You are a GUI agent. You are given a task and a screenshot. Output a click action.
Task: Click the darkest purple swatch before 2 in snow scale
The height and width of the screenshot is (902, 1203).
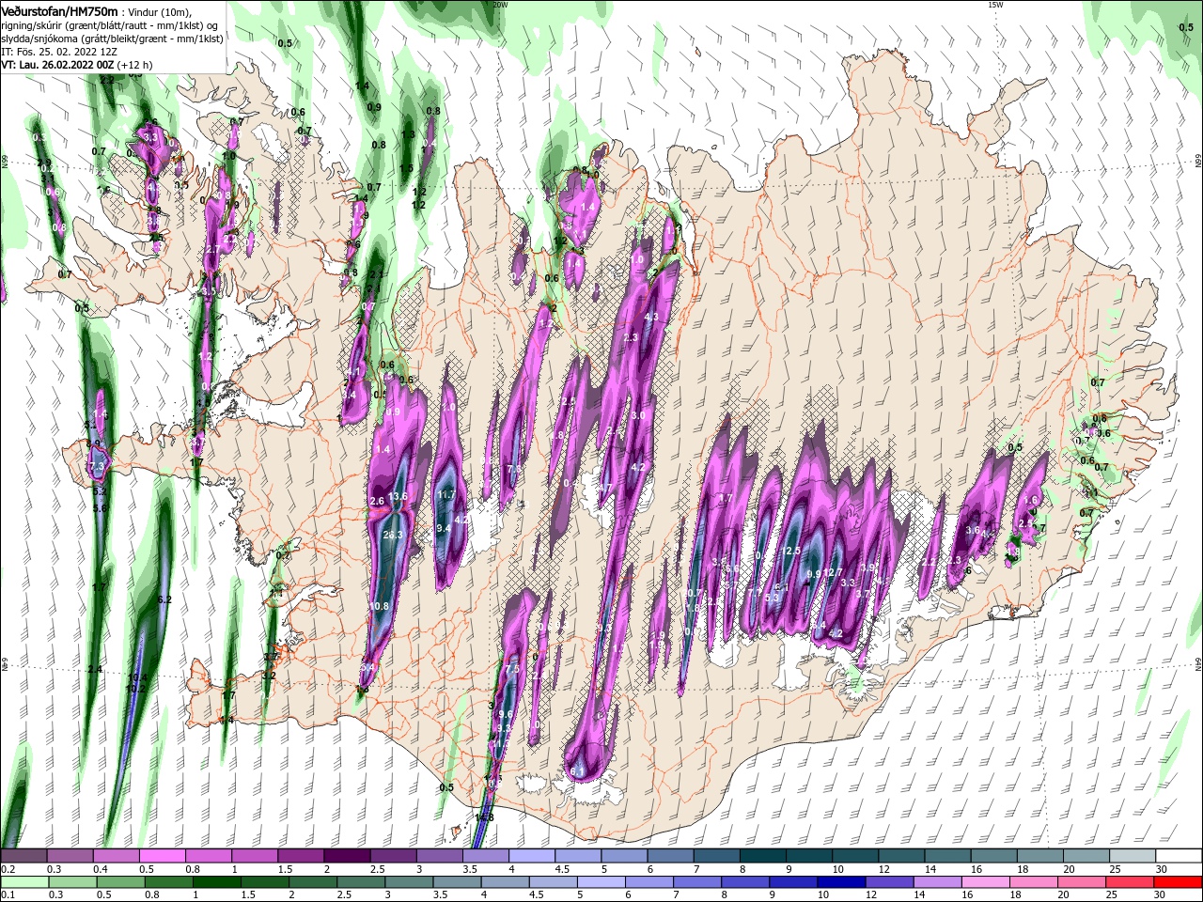click(x=347, y=855)
